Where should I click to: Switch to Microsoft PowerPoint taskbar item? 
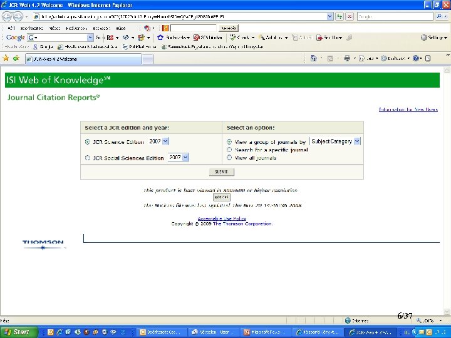tap(267, 332)
